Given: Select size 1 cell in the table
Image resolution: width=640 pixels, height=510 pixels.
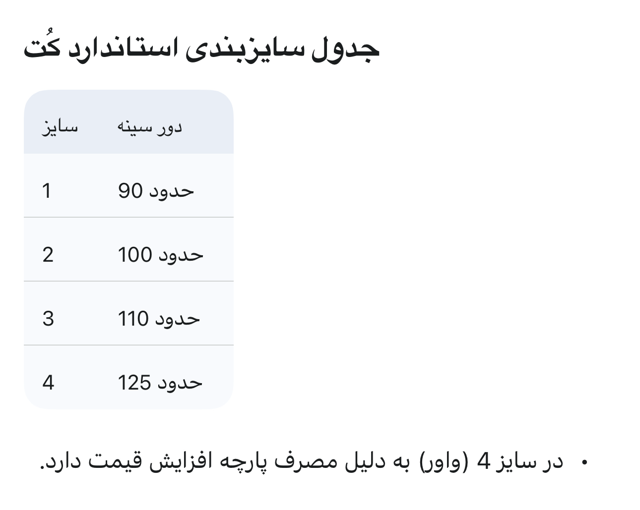Looking at the screenshot, I should click(x=47, y=191).
